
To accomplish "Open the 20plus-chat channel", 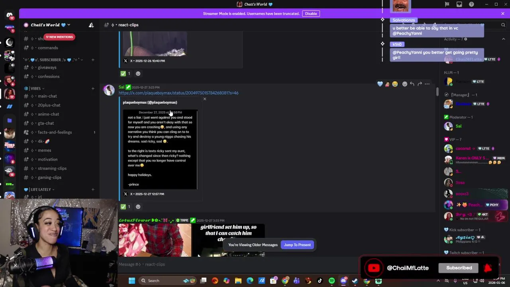I will 60,105.
